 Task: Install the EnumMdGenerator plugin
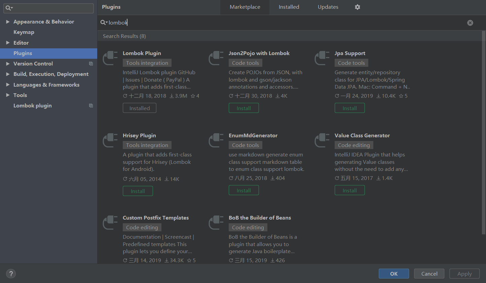(x=244, y=190)
